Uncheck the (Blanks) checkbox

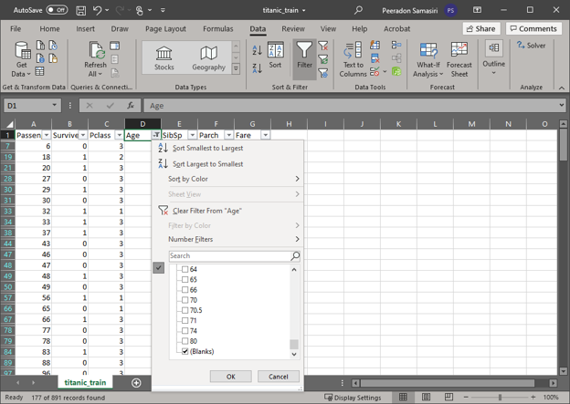pos(185,351)
